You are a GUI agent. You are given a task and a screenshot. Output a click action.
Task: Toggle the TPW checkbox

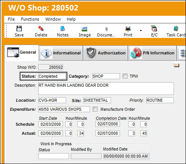125,76
